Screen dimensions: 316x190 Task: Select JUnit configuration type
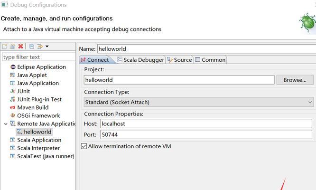[x=23, y=91]
